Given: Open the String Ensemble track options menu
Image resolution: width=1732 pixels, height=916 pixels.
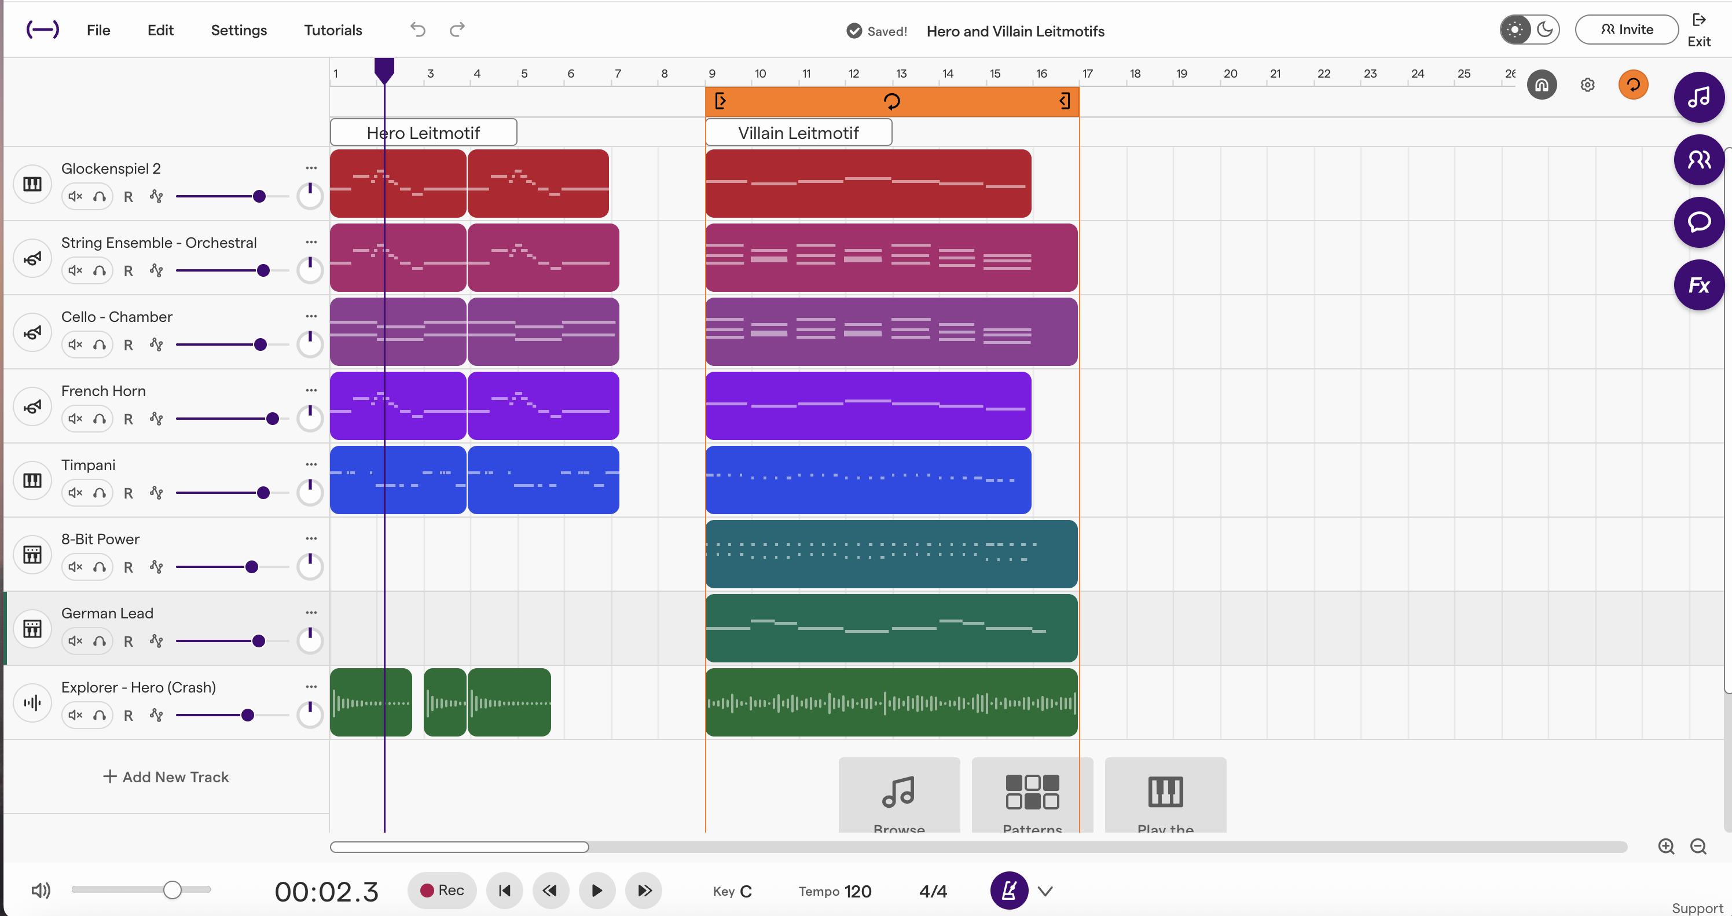Looking at the screenshot, I should pos(311,242).
